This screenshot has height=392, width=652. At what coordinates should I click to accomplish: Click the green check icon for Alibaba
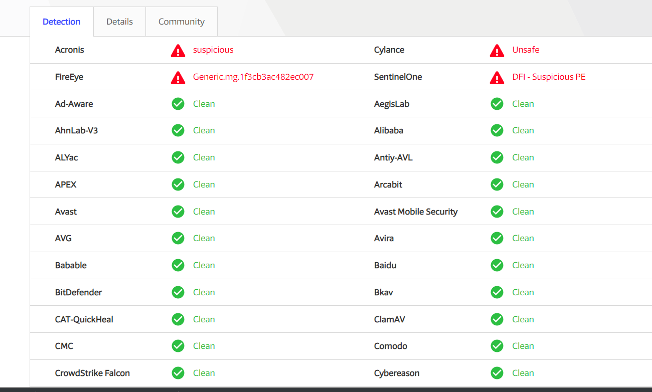497,130
